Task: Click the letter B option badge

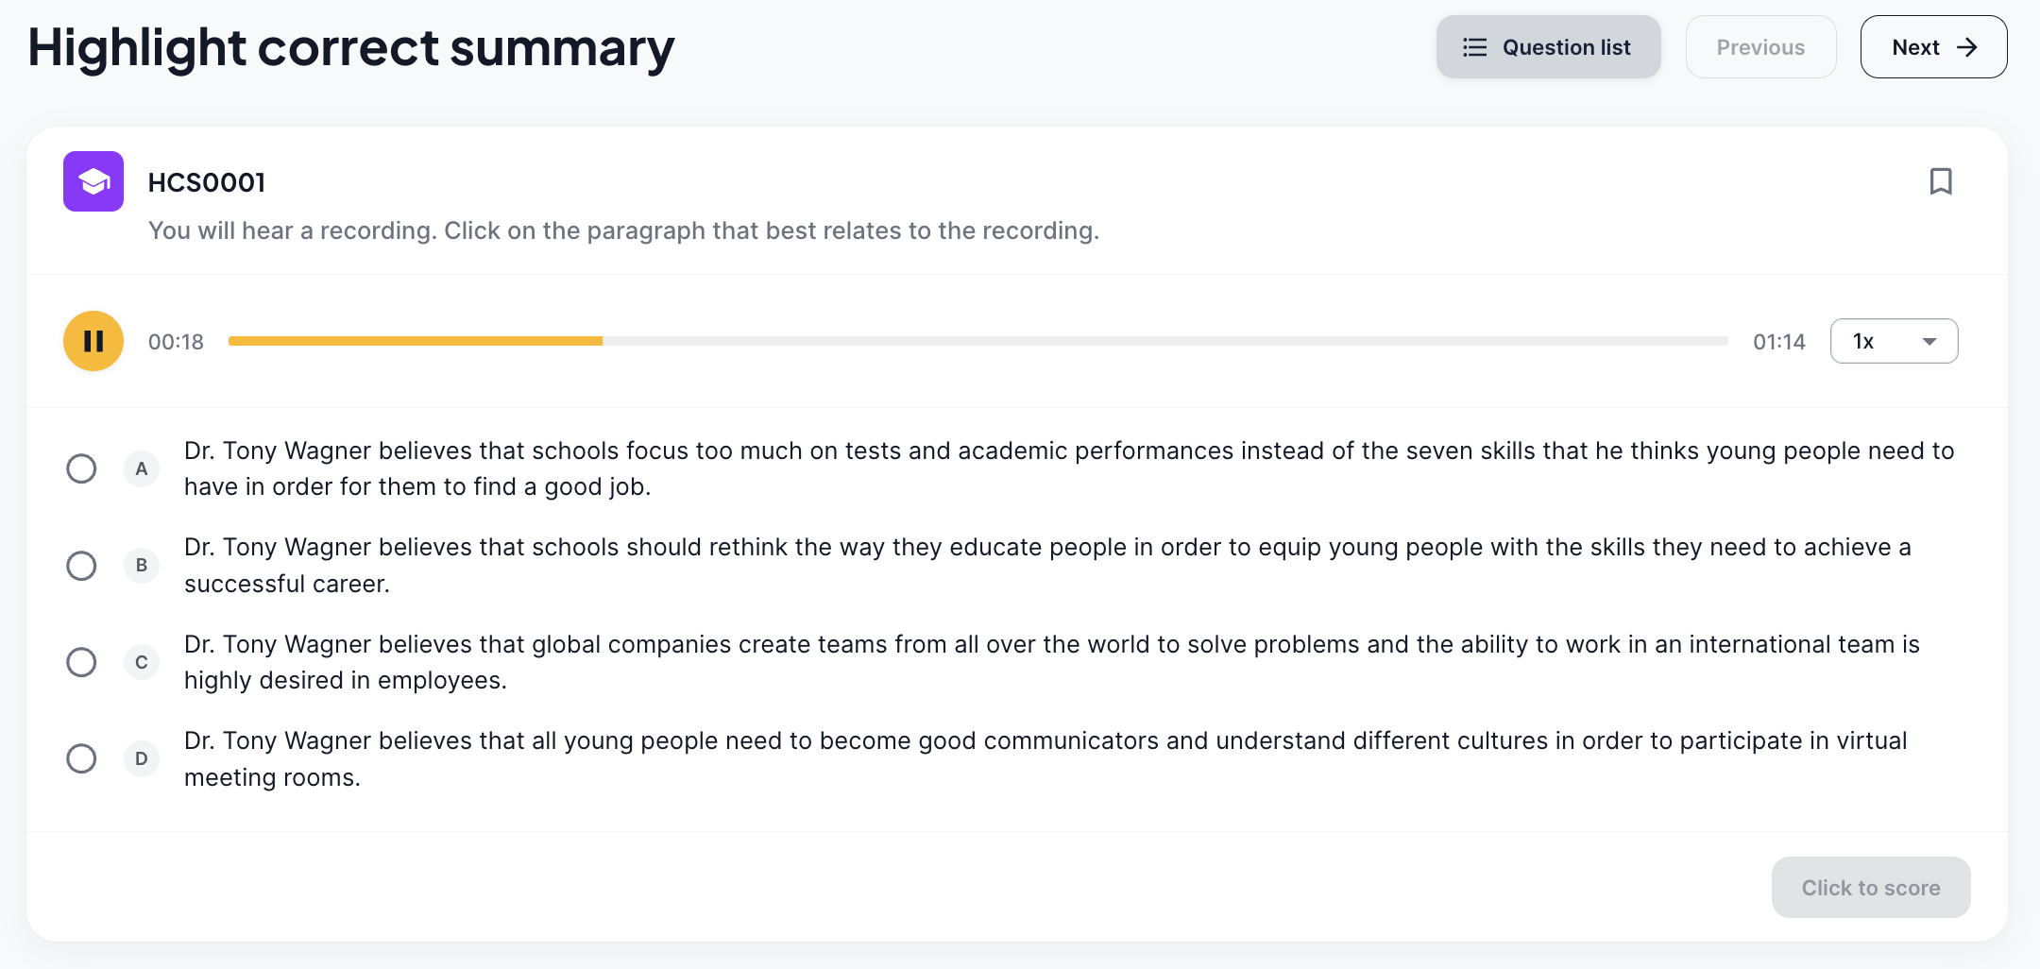Action: coord(142,566)
